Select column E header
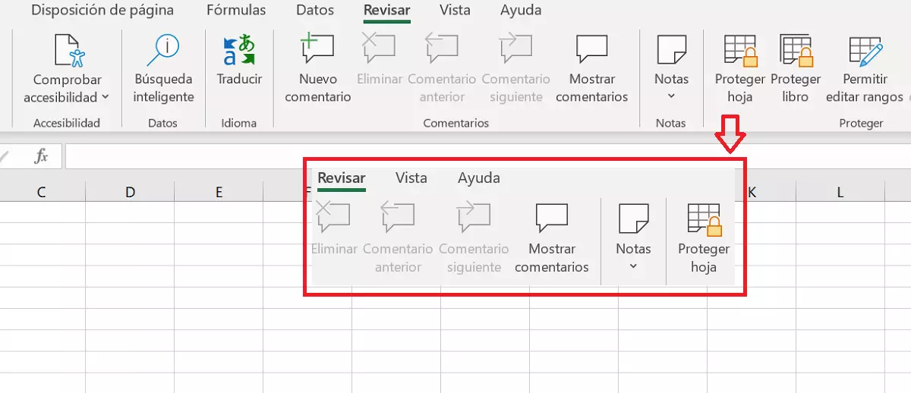 219,192
